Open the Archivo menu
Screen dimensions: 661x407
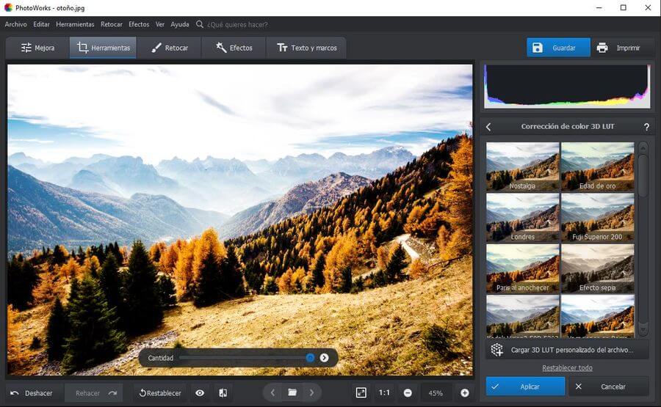[16, 24]
